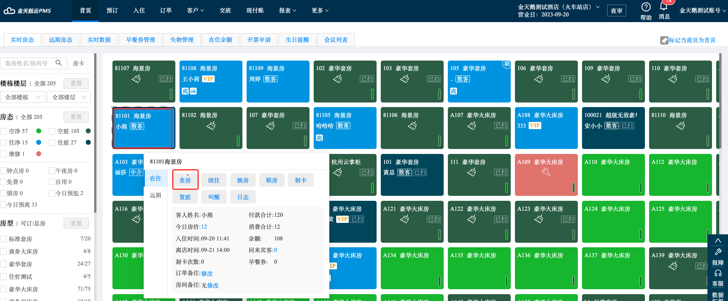Screen dimensions: 728x301
Task: Expand the 更多 menu
Action: (x=320, y=11)
